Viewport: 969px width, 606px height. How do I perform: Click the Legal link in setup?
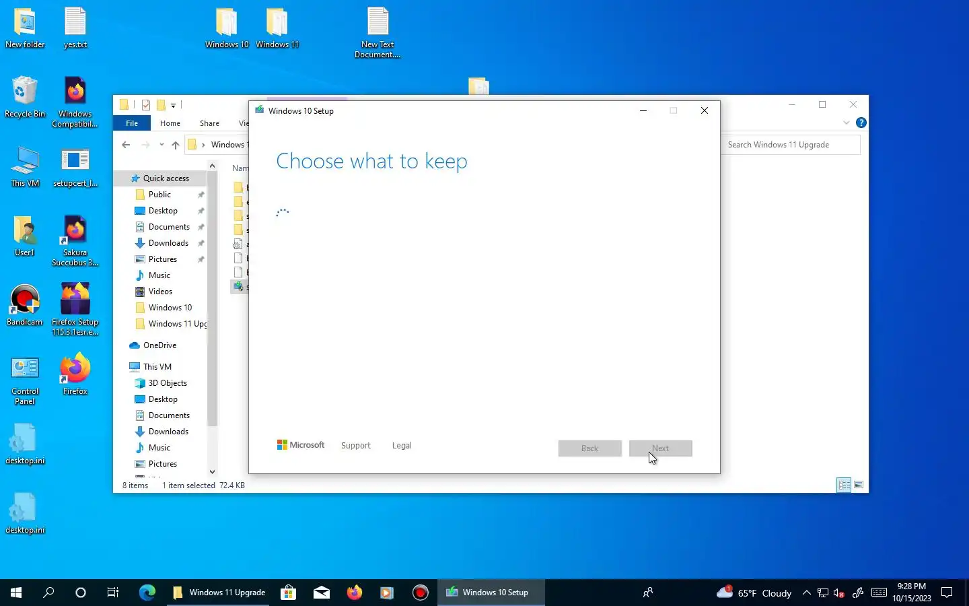[402, 446]
